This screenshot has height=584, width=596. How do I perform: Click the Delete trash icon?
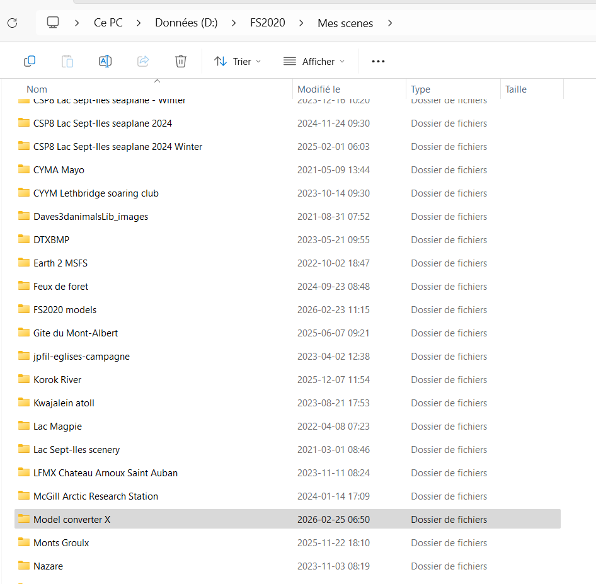tap(181, 61)
